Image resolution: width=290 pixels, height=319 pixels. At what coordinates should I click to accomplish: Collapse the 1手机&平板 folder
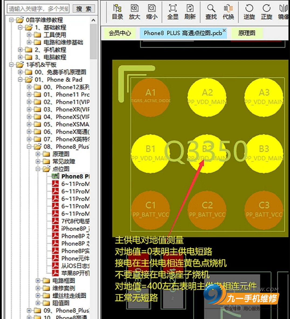click(x=11, y=65)
